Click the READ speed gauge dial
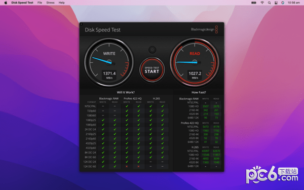This screenshot has width=304, height=190. (x=195, y=62)
